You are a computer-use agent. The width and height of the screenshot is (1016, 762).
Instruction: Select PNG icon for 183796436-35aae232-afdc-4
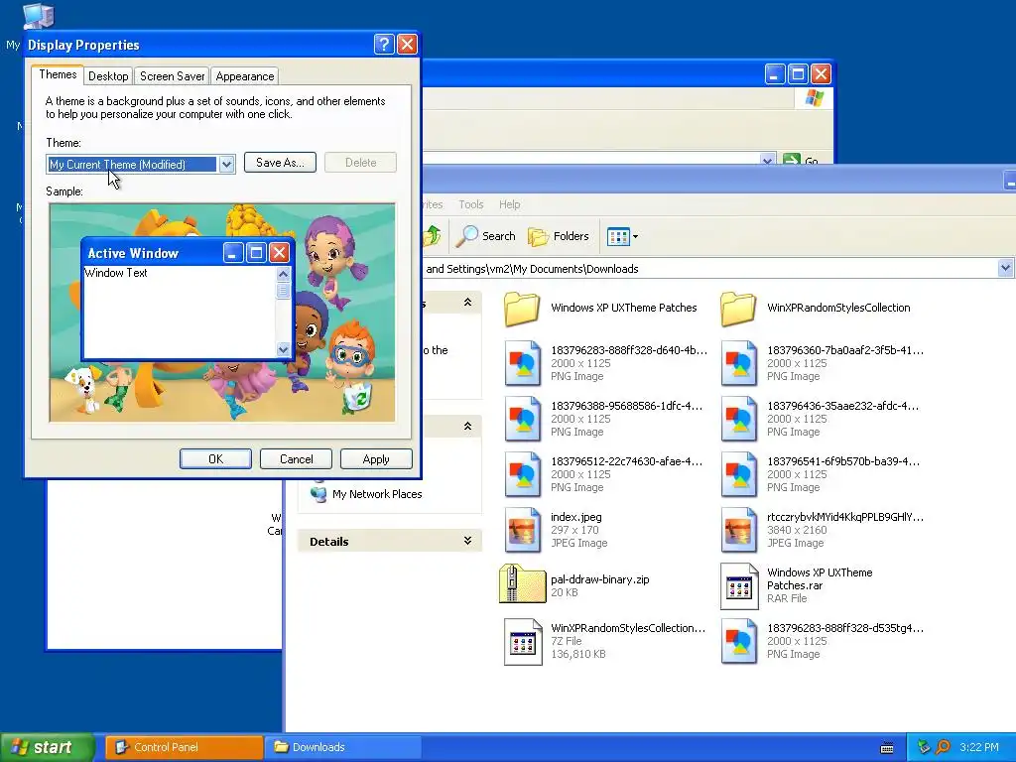tap(738, 420)
